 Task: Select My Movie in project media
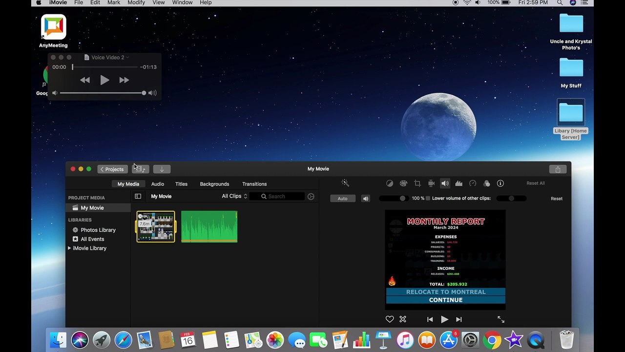[98, 208]
